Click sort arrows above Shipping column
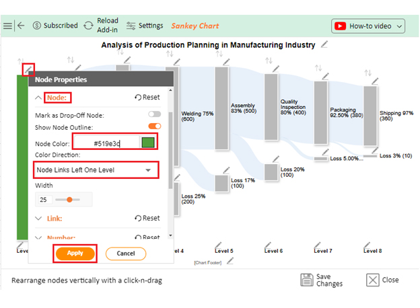Image resolution: width=420 pixels, height=308 pixels. point(368,73)
